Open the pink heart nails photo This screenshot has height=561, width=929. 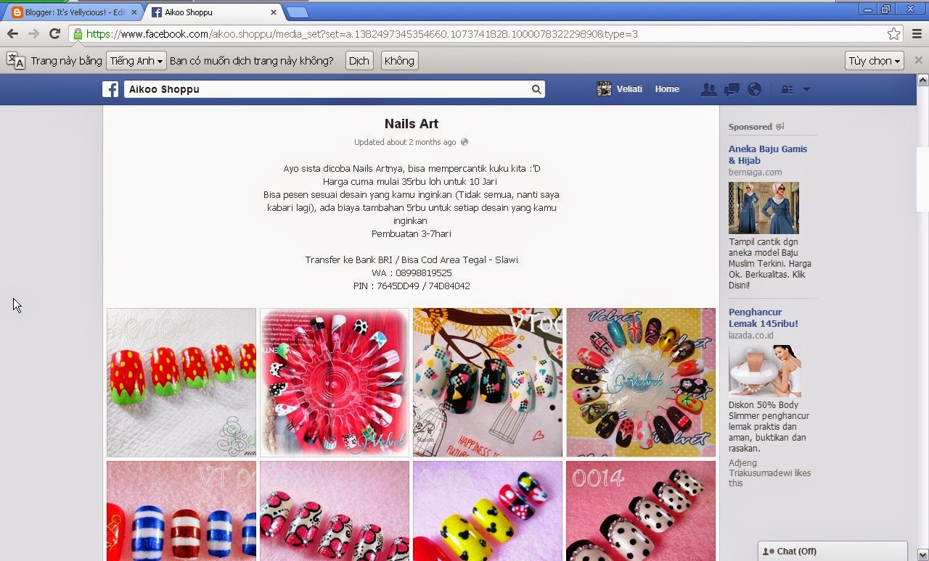[335, 511]
